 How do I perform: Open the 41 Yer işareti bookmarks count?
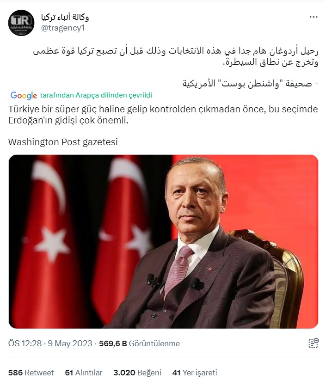195,373
